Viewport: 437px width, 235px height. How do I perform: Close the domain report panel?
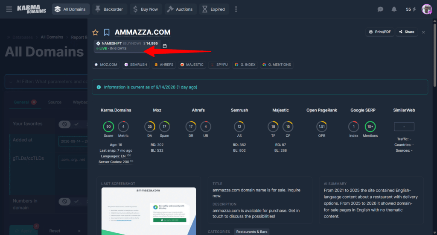(x=423, y=32)
